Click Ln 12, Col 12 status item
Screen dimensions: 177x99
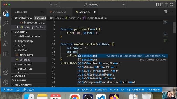coord(84,90)
